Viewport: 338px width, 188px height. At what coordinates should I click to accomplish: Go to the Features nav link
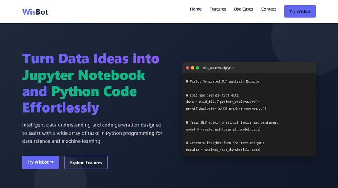218,9
